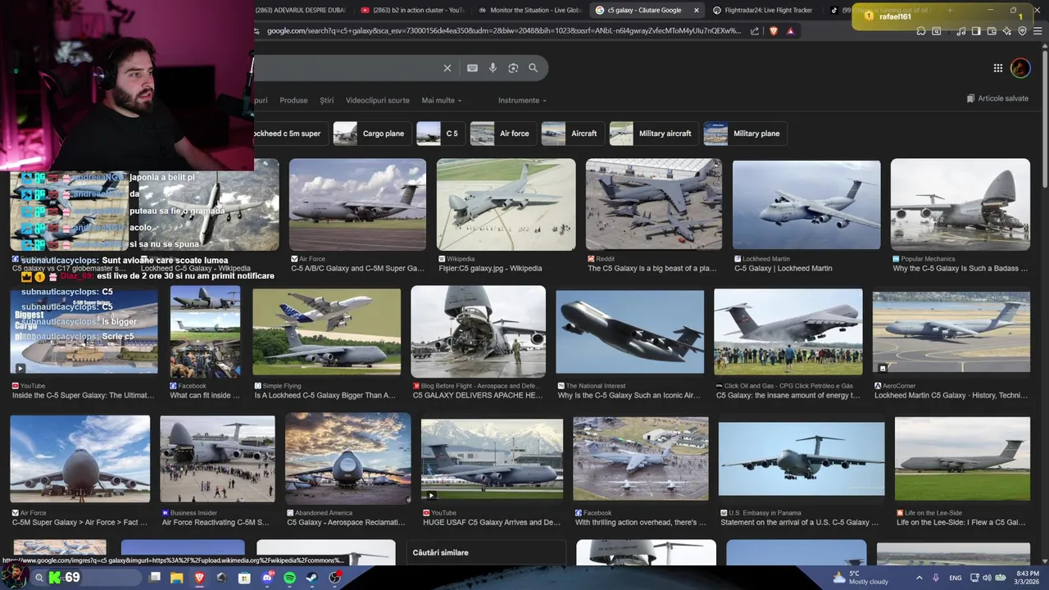Filter results by 'Air force' chip
The width and height of the screenshot is (1049, 590).
pos(503,134)
